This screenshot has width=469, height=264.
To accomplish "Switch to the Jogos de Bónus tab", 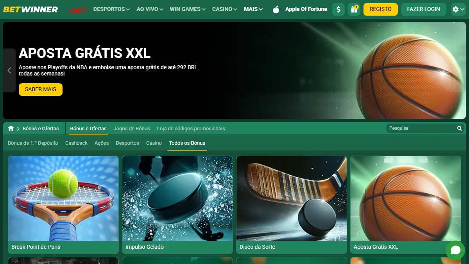I will [132, 128].
